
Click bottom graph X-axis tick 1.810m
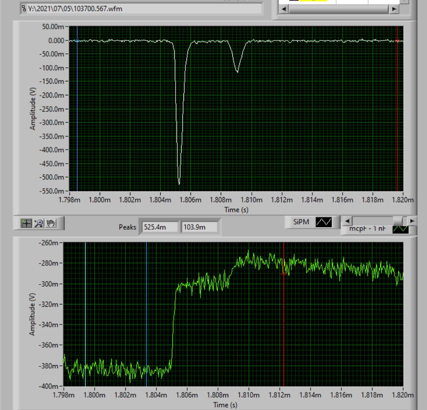(x=248, y=395)
